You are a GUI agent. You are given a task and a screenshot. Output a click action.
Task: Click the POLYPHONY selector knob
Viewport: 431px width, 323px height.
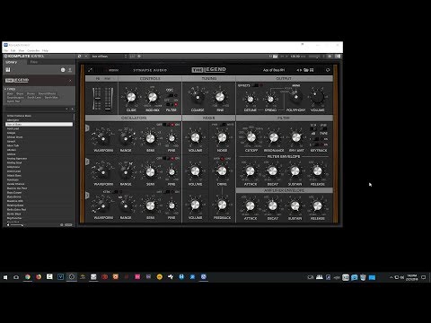click(x=296, y=97)
